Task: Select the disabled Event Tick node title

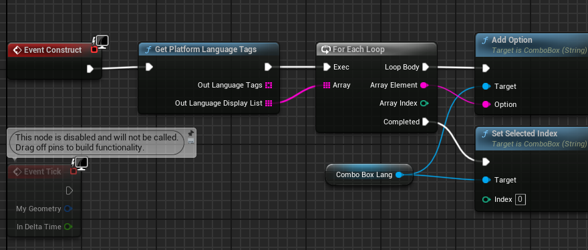Action: (42, 172)
